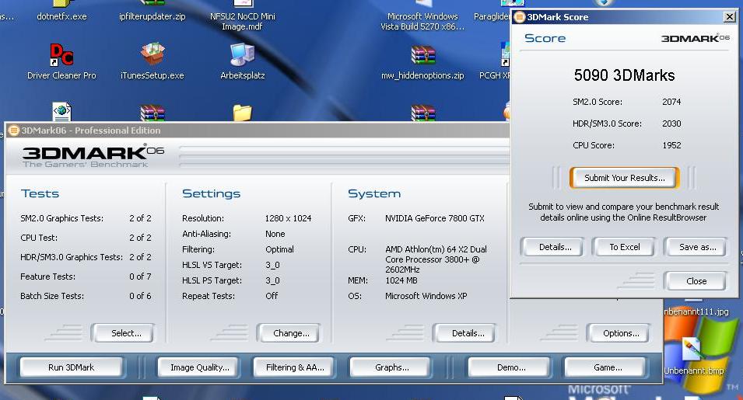Open the Graphs... tool
Screen dimensions: 743x400
(391, 367)
